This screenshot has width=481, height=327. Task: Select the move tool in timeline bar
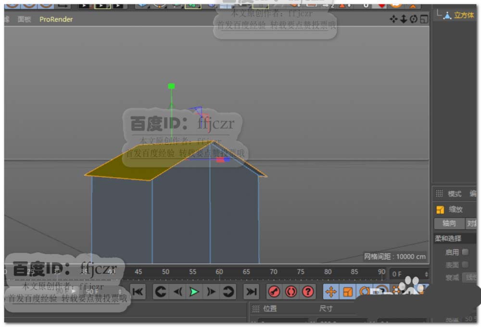pos(331,291)
